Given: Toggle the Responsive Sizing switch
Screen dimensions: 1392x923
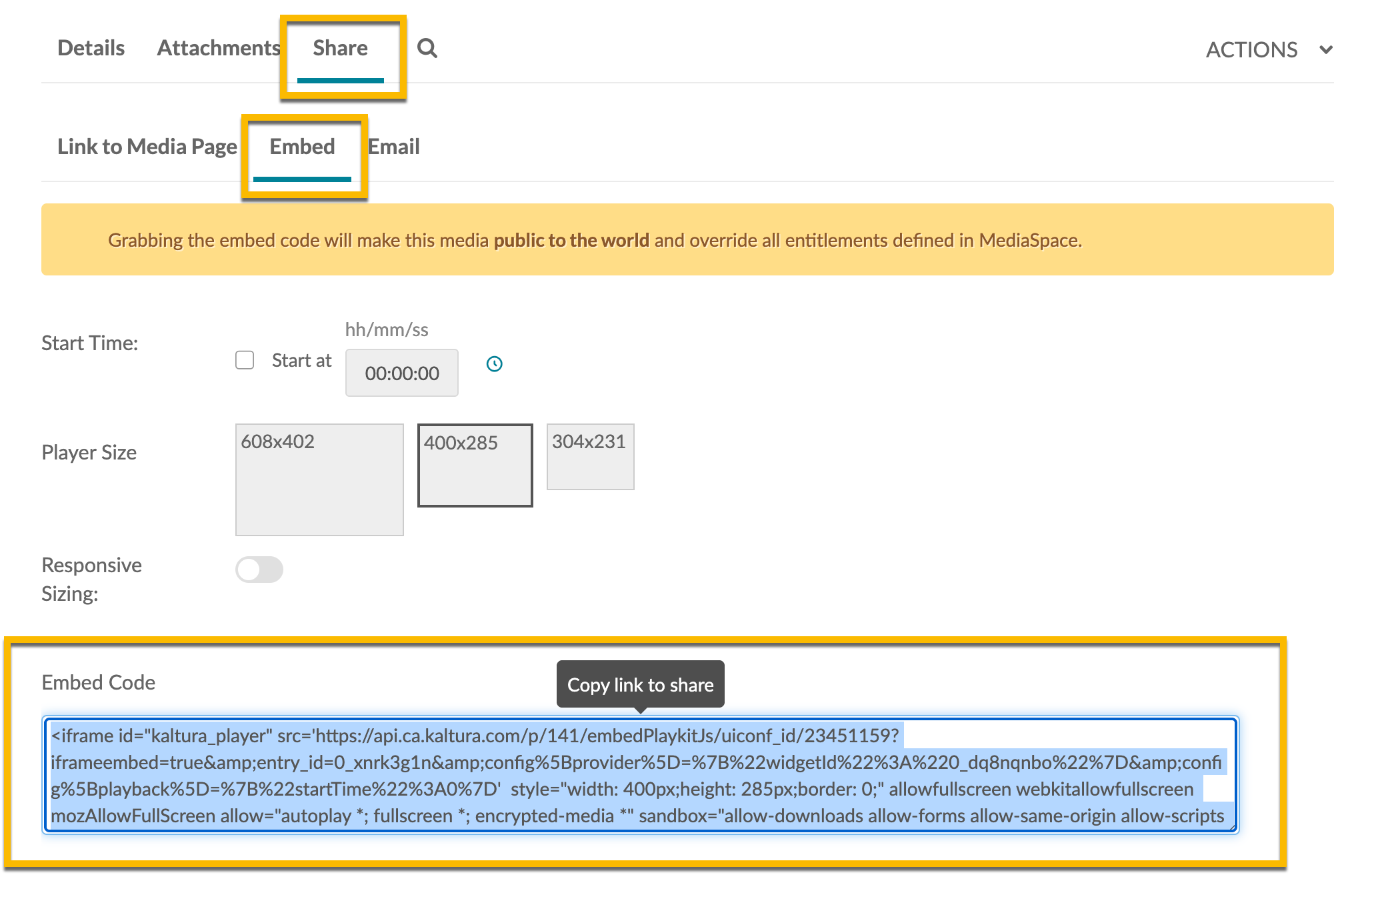Looking at the screenshot, I should tap(259, 570).
